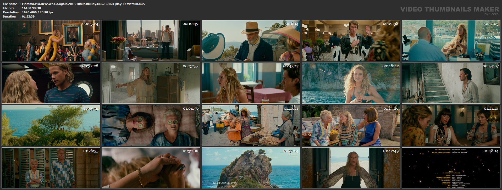The image size is (502, 190).
Task: Select the thumbnail timestamped 01:21:10
Action: tap(451, 126)
